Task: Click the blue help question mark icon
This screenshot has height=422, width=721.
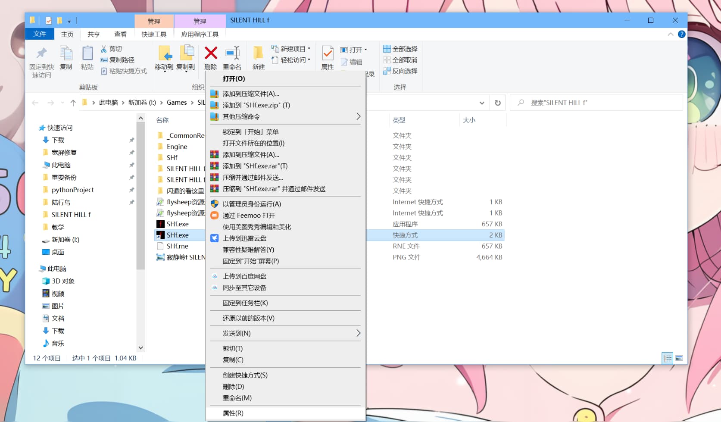Action: click(x=681, y=34)
